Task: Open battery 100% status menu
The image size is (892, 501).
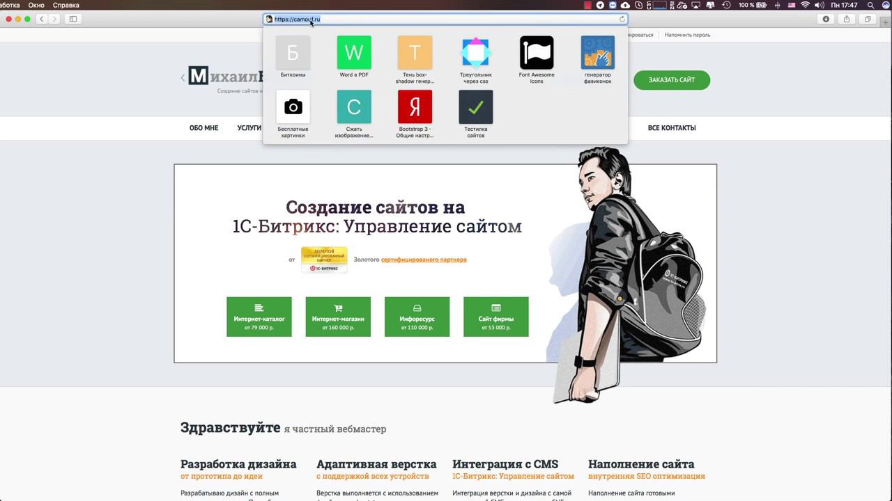Action: click(x=753, y=5)
